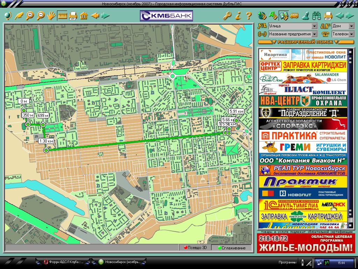Expand the Расширенный поиск panel
The height and width of the screenshot is (269, 358).
[x=306, y=42]
